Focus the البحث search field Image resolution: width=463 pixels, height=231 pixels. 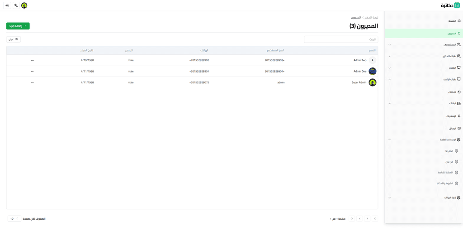(341, 39)
